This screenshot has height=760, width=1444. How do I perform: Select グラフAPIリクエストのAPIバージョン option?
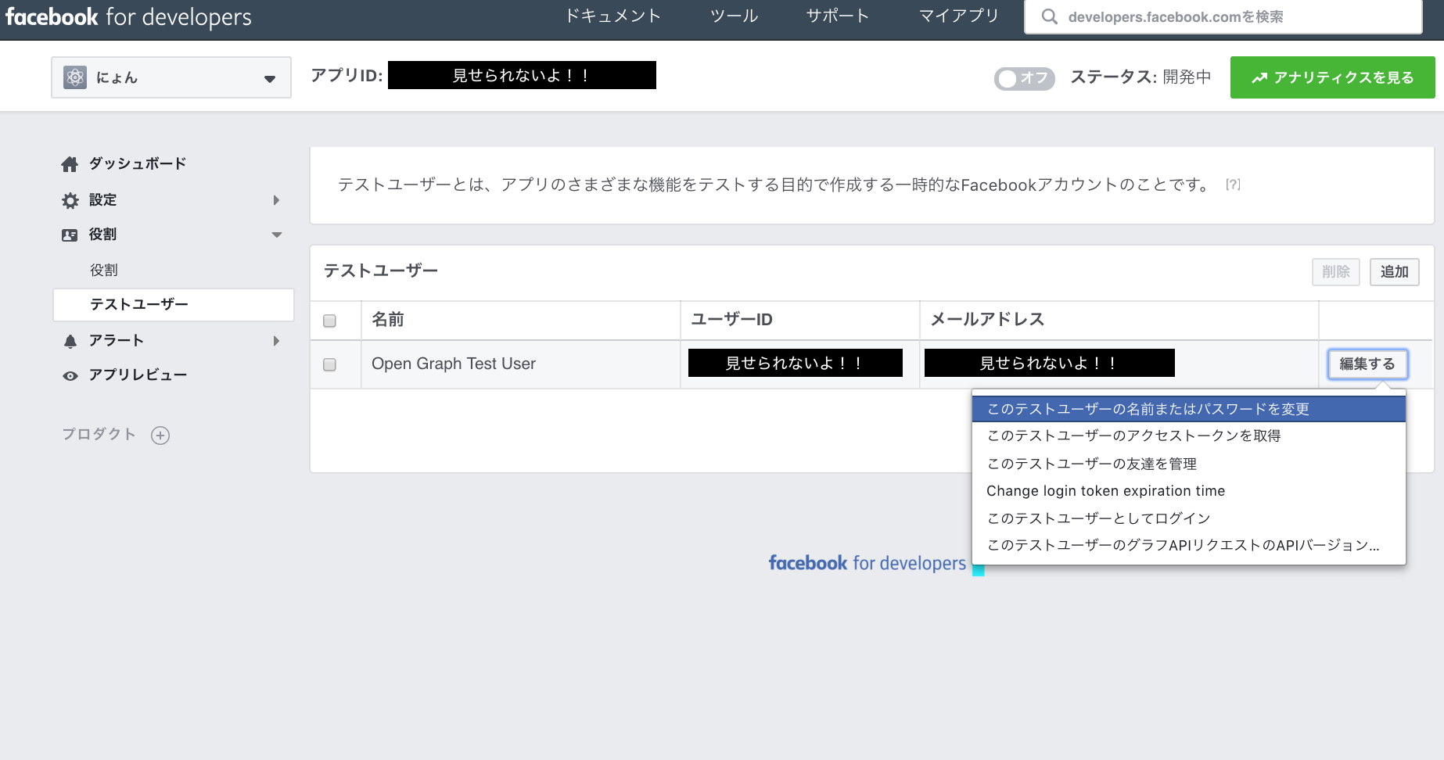tap(1188, 545)
